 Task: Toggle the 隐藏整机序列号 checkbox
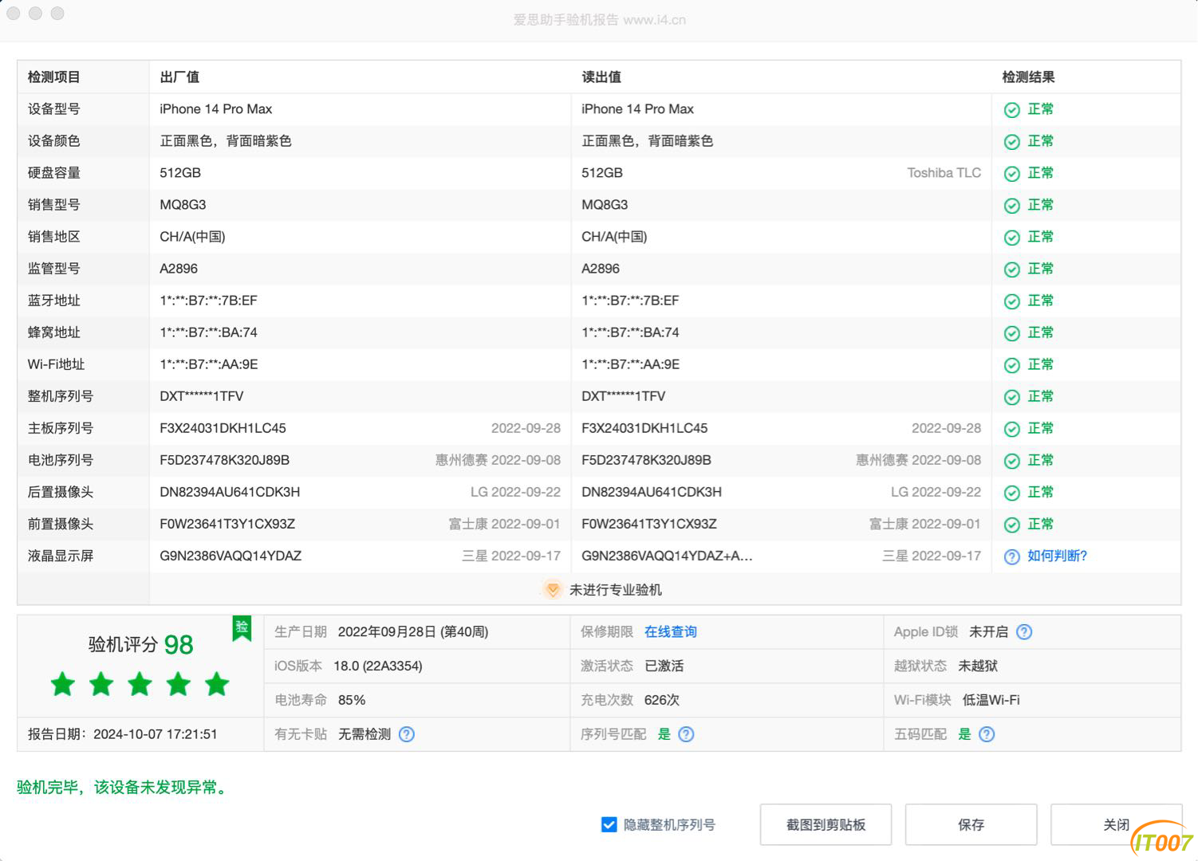tap(609, 824)
